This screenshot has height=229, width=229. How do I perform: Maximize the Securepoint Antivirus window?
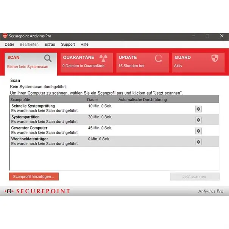pyautogui.click(x=207, y=36)
